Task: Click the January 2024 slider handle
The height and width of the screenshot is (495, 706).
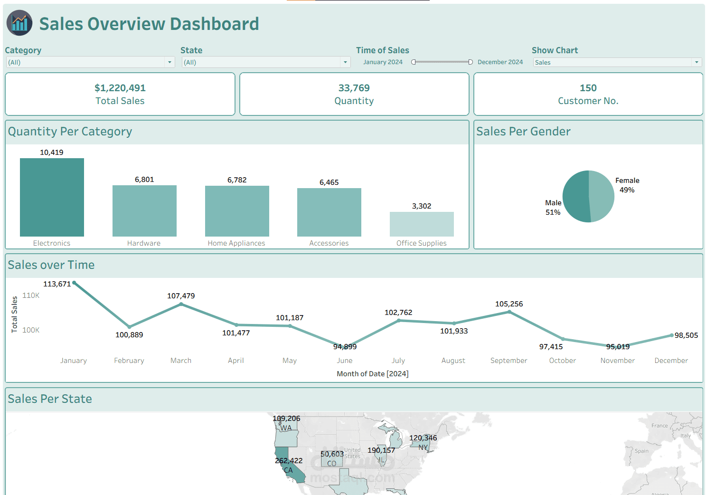Action: point(412,61)
